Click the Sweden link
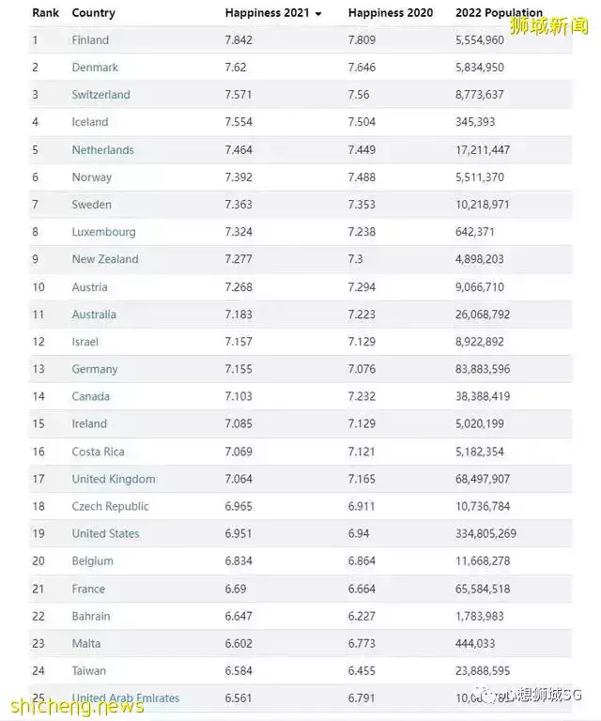Viewport: 601px width, 721px height. pyautogui.click(x=91, y=205)
